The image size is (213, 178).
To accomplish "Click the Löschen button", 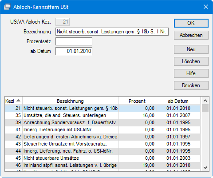I will (x=191, y=61).
